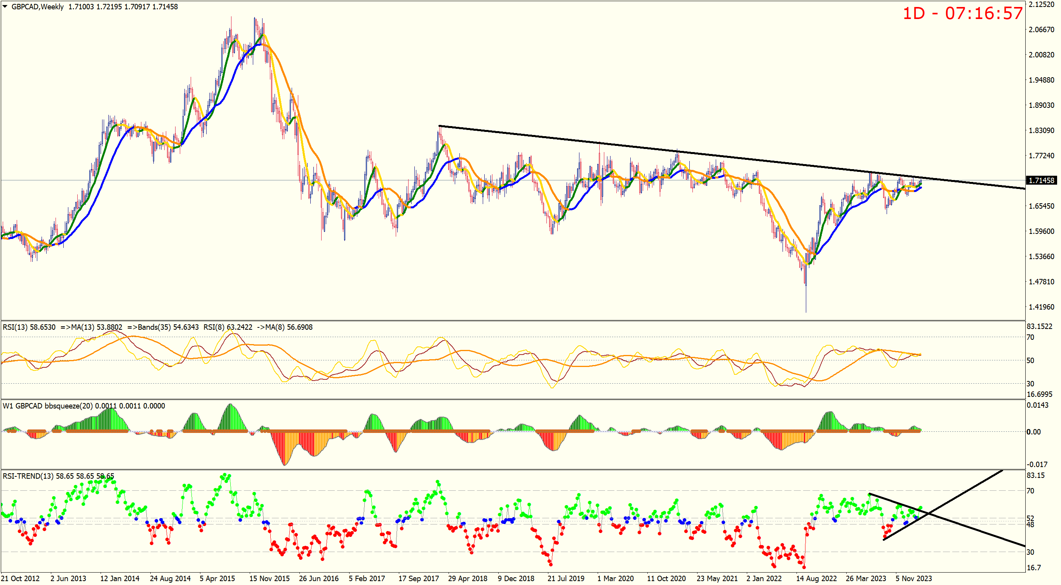Click the 21 Oct 2012 date label

click(21, 578)
